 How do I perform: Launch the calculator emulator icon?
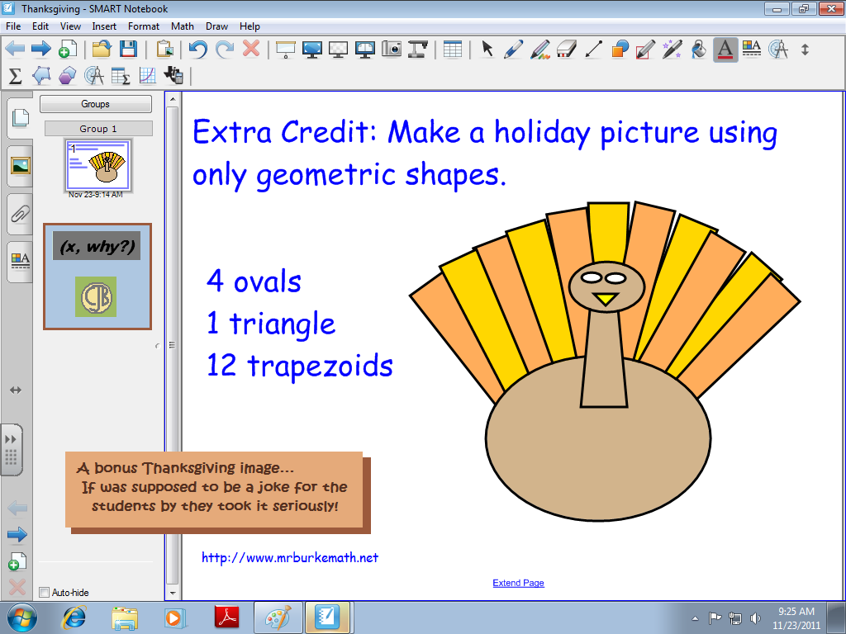coord(173,75)
